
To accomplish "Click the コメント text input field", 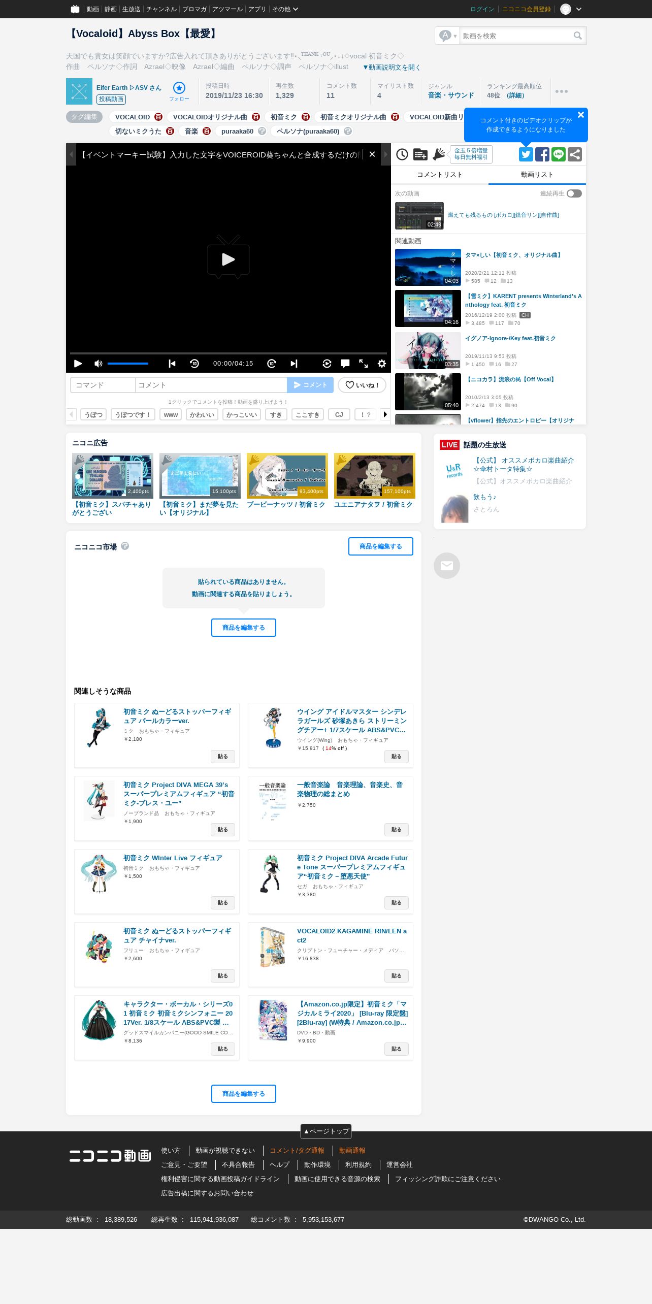I will point(211,385).
